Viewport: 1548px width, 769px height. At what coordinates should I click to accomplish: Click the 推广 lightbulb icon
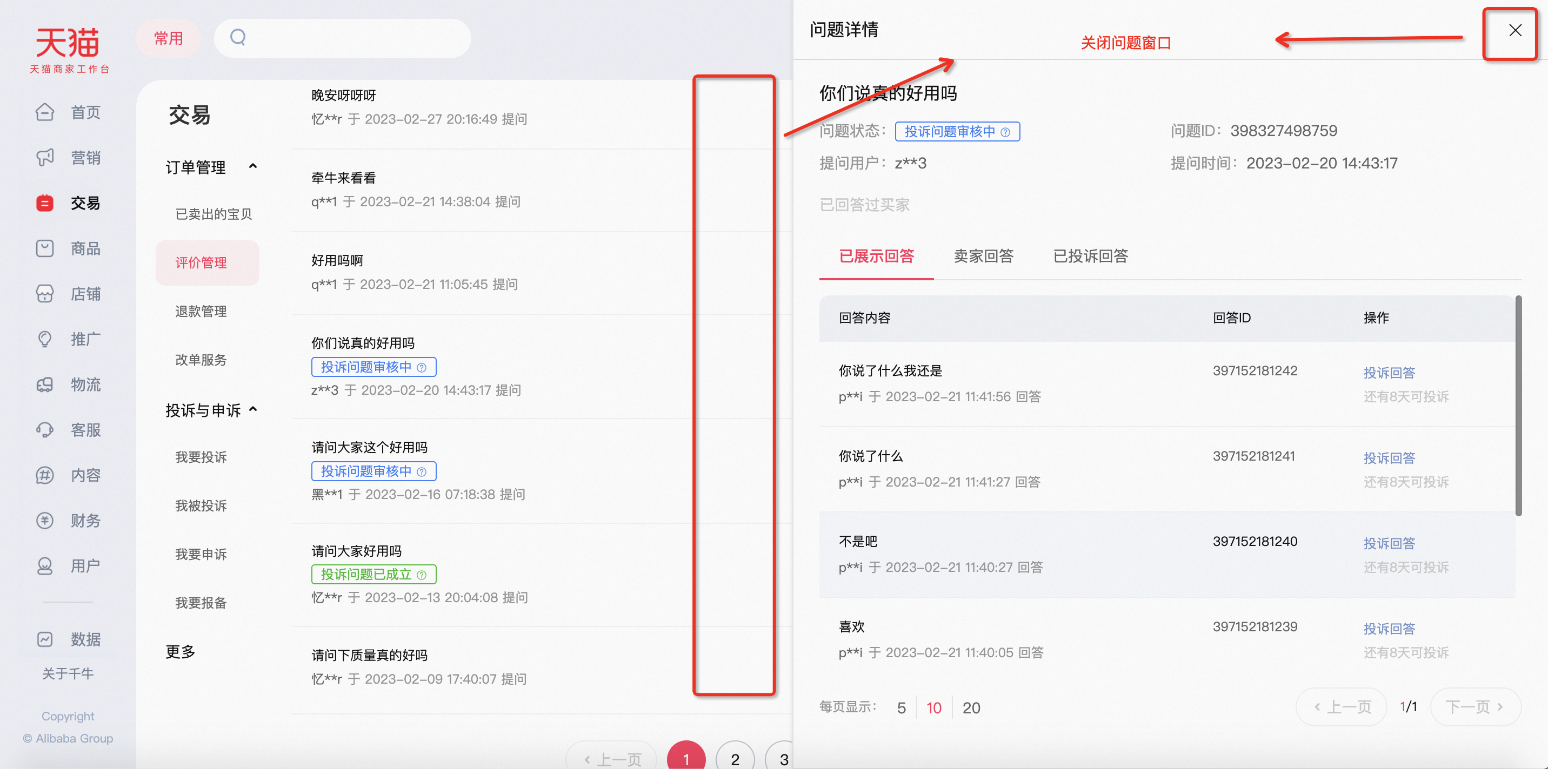[44, 339]
